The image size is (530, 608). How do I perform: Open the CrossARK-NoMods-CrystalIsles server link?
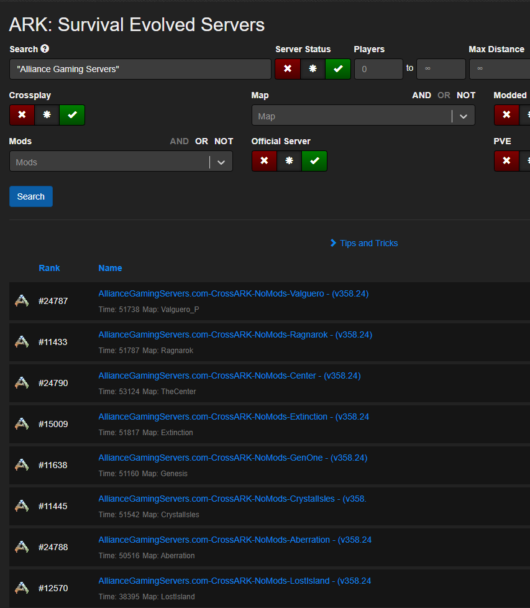[232, 499]
